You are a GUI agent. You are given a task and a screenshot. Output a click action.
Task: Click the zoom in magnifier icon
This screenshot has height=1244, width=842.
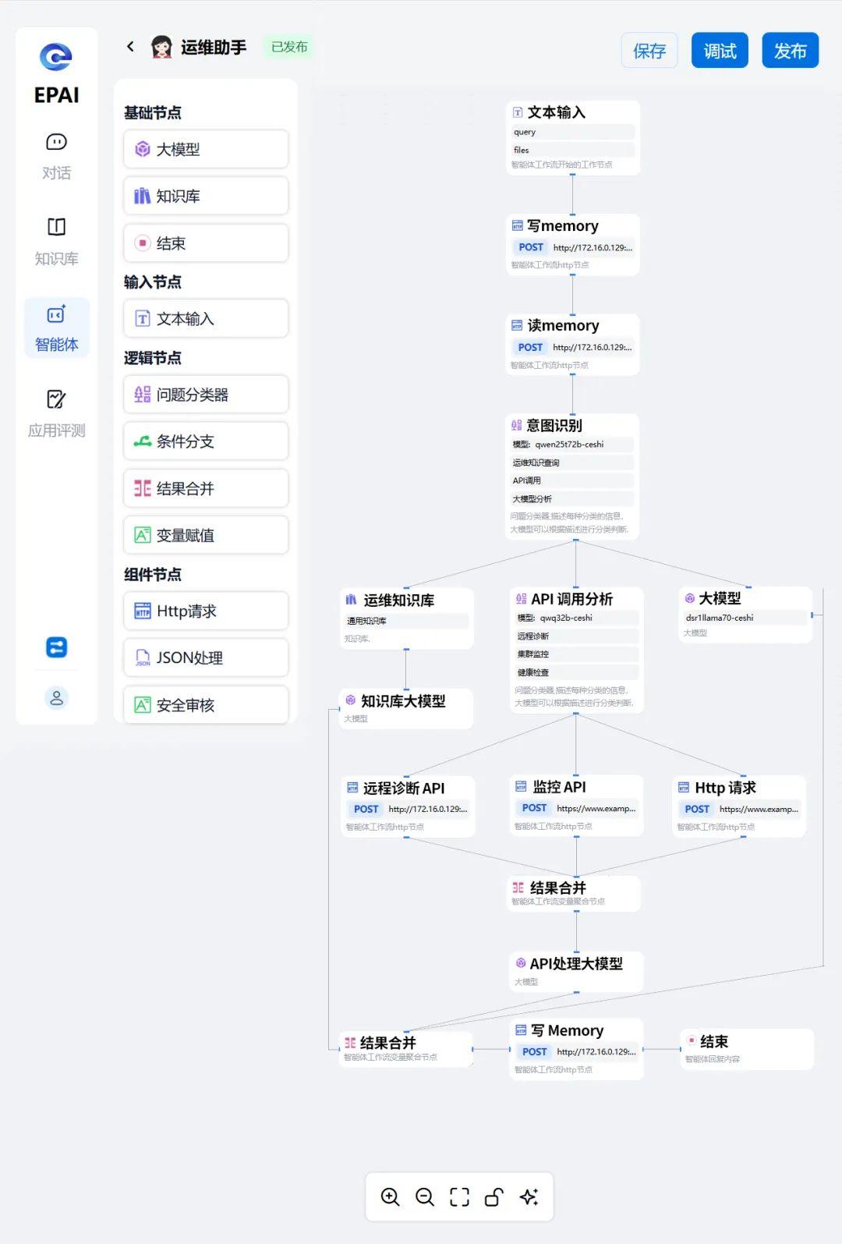pyautogui.click(x=391, y=1196)
